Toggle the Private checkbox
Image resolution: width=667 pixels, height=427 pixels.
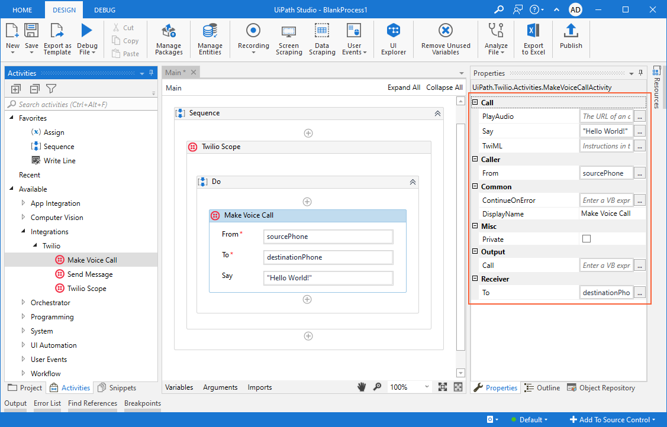coord(587,239)
